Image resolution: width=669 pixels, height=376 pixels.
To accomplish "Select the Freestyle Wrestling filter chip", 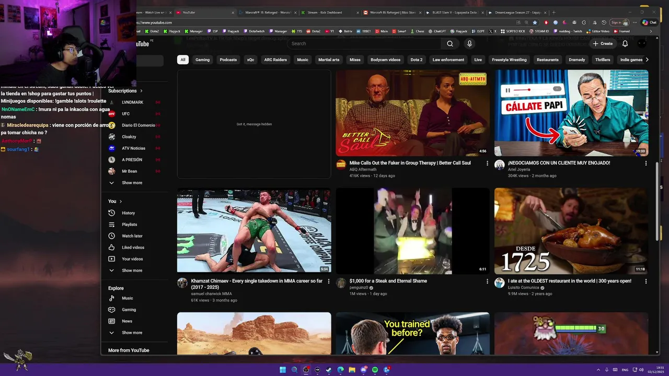I will point(509,60).
